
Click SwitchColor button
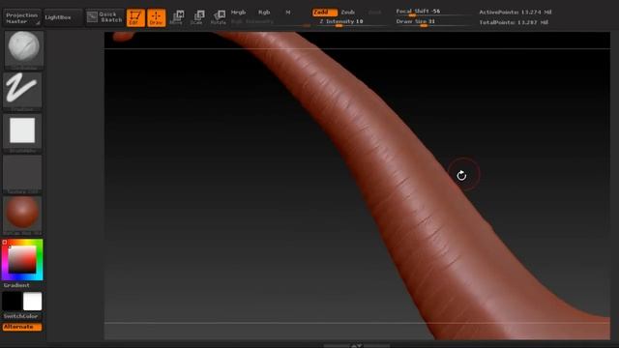(21, 316)
